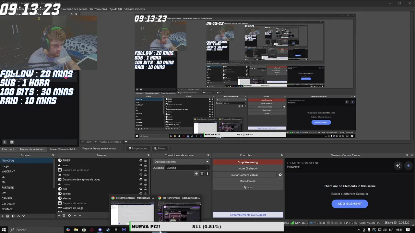The width and height of the screenshot is (415, 233).
Task: Switch to Fuente de actividad tab
Action: pos(33,149)
